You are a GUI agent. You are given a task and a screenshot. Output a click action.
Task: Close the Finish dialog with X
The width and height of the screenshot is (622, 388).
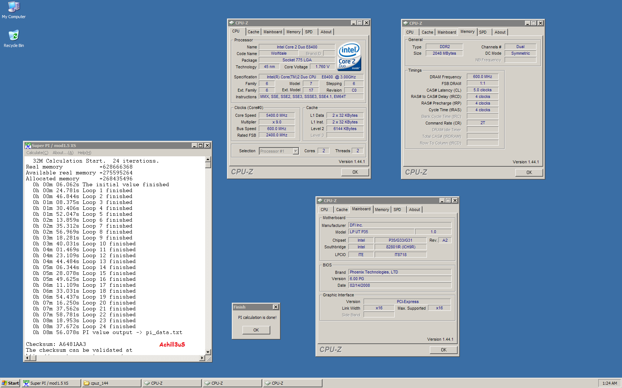click(275, 307)
